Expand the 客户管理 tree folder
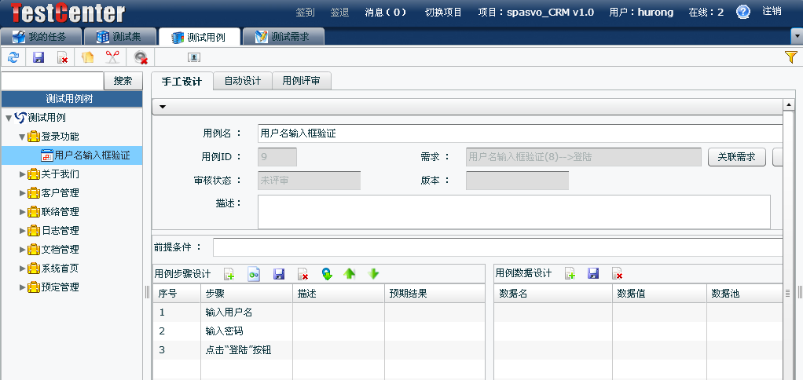Screen dimensions: 803x380 23,193
